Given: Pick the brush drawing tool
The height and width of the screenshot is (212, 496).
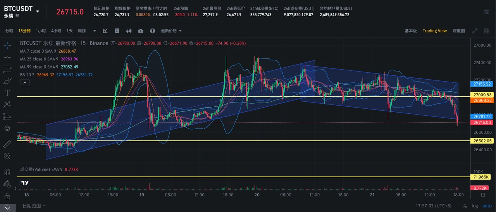Looking at the screenshot, I should (x=7, y=81).
